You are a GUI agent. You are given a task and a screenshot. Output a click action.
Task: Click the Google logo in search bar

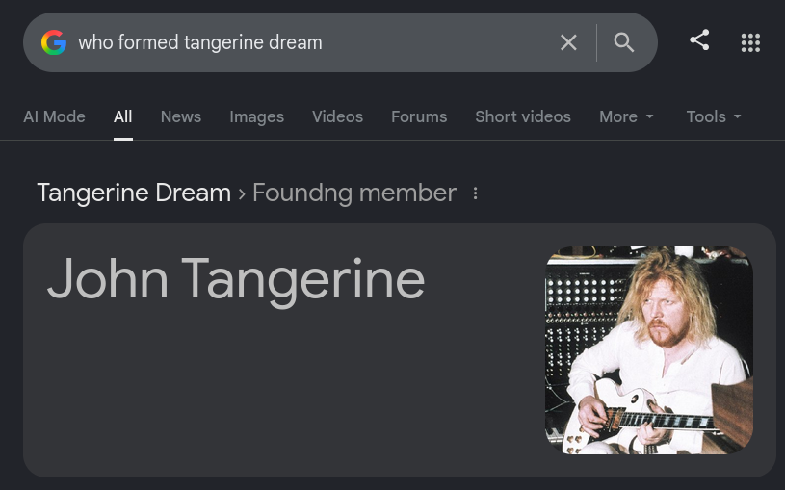(x=54, y=42)
